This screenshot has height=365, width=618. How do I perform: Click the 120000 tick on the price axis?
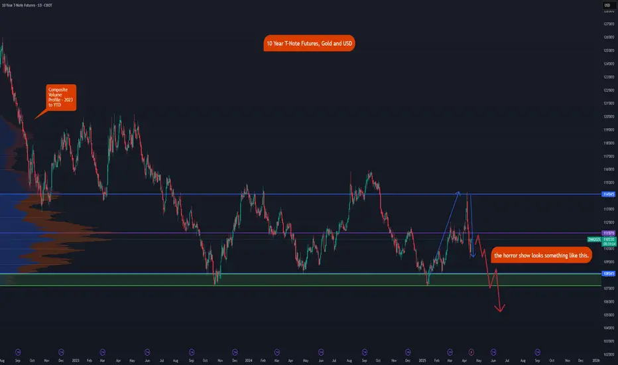609,116
